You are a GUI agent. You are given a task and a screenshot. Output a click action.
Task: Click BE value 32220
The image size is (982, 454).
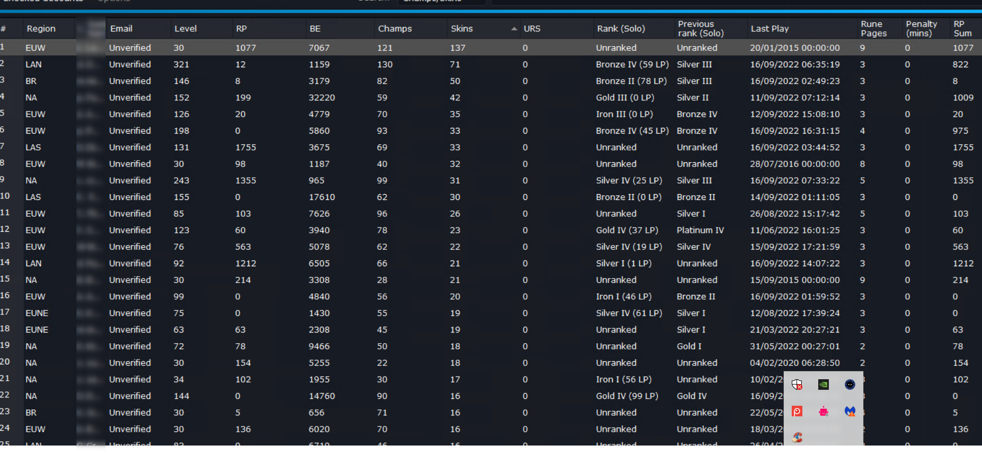click(322, 98)
